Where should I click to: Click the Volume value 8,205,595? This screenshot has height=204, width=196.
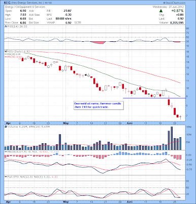click(176, 22)
